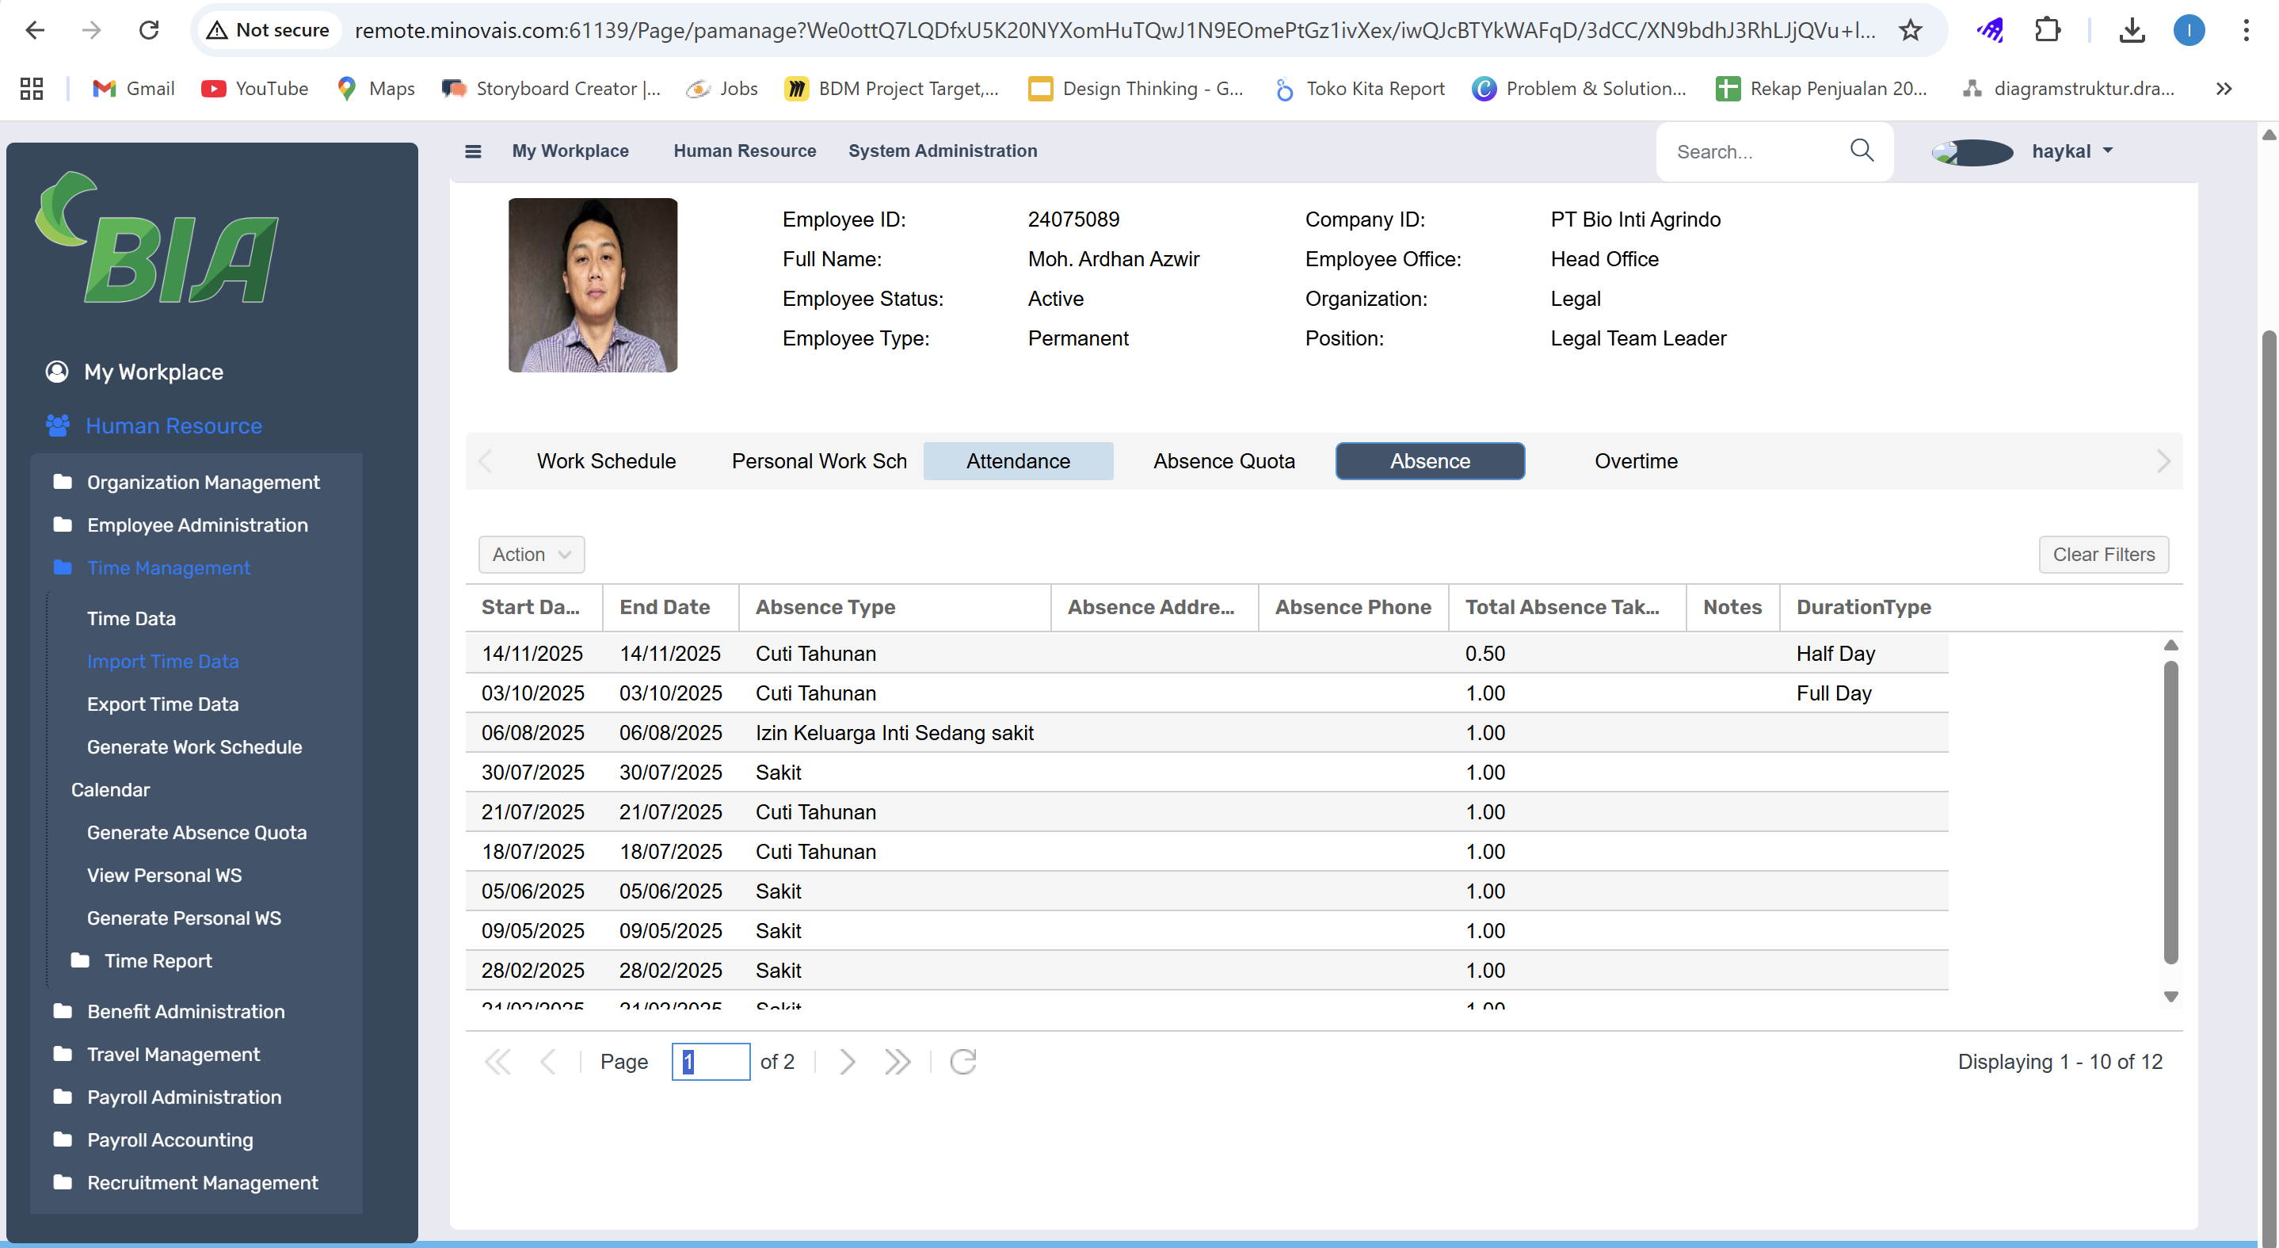Go to next page of absence list
This screenshot has width=2279, height=1248.
point(847,1061)
